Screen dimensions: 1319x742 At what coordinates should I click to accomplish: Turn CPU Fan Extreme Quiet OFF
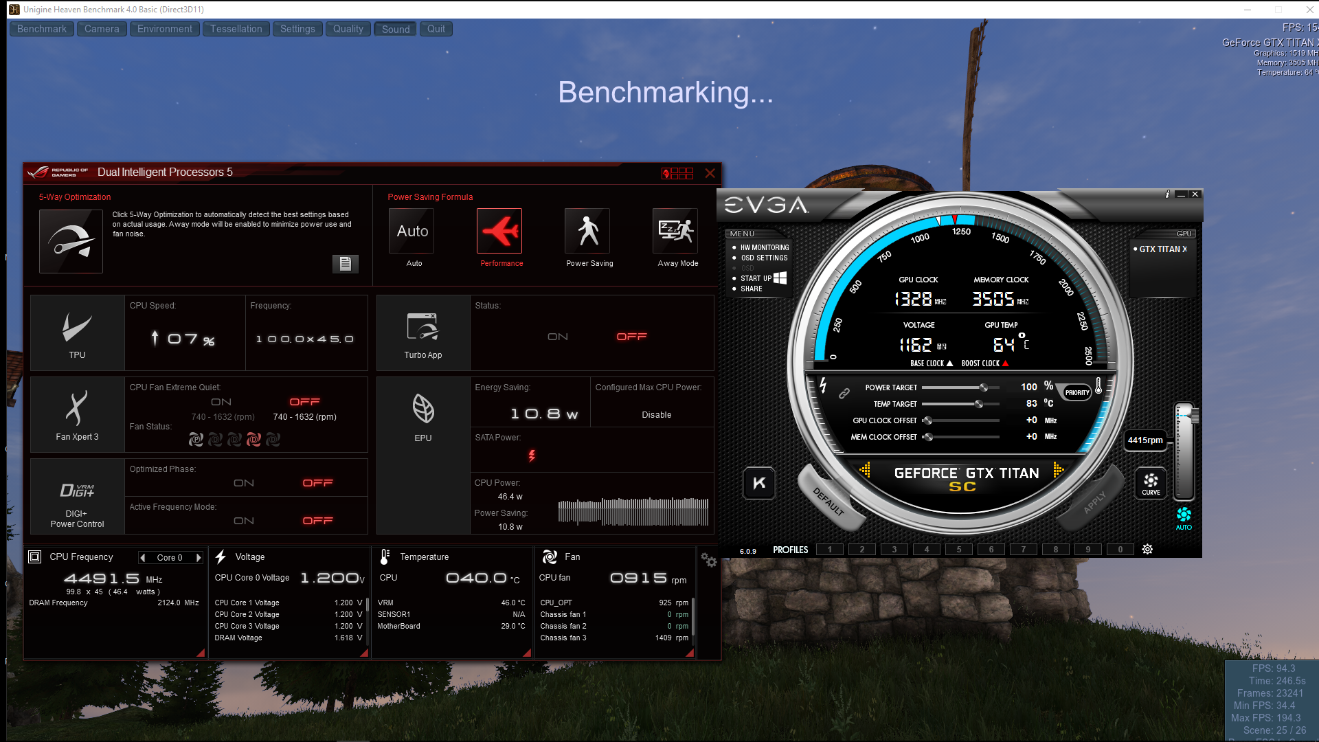click(305, 402)
